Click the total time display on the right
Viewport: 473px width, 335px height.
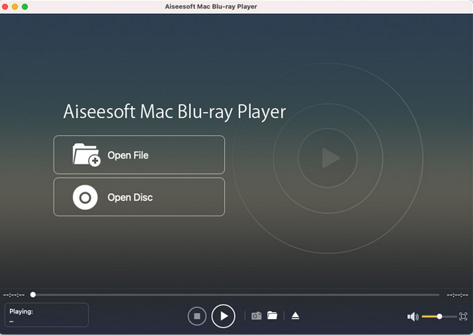(457, 294)
